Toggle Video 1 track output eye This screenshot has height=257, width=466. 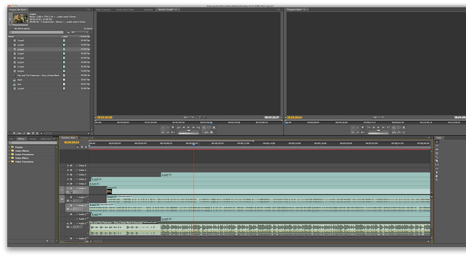click(x=68, y=188)
